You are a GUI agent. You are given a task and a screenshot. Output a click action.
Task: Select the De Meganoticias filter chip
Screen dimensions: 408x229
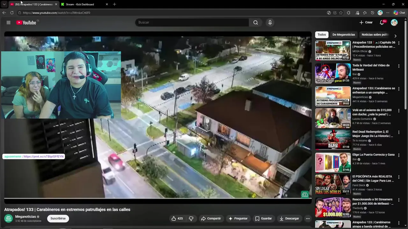(x=344, y=35)
